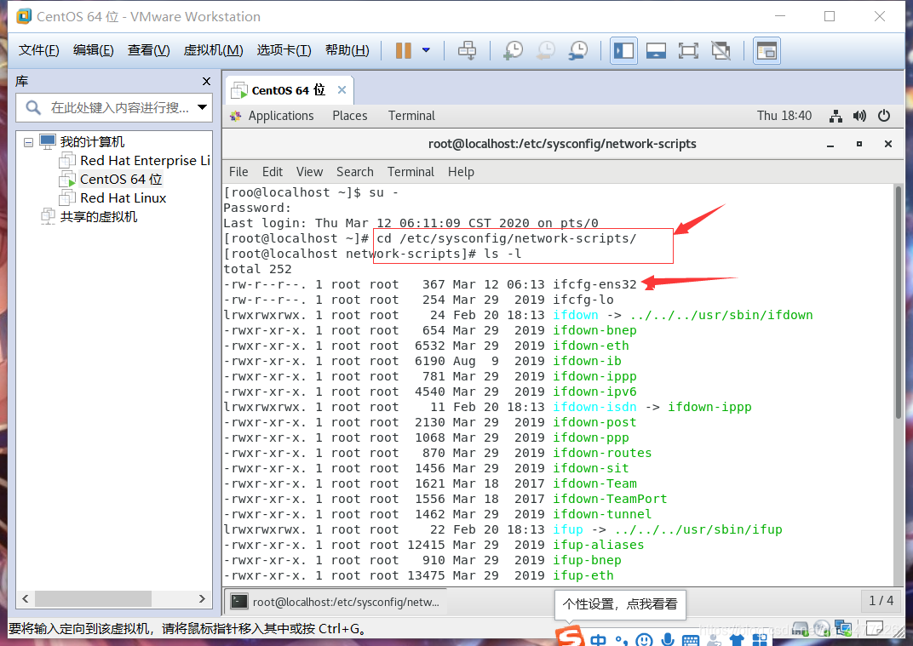Screen dimensions: 913x646
Task: Click the terminal vertical scrollbar thumb
Action: pos(899,302)
